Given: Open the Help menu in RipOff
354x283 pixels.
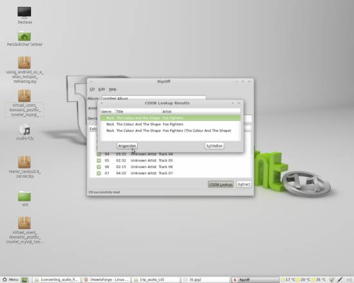Looking at the screenshot, I should pyautogui.click(x=113, y=89).
